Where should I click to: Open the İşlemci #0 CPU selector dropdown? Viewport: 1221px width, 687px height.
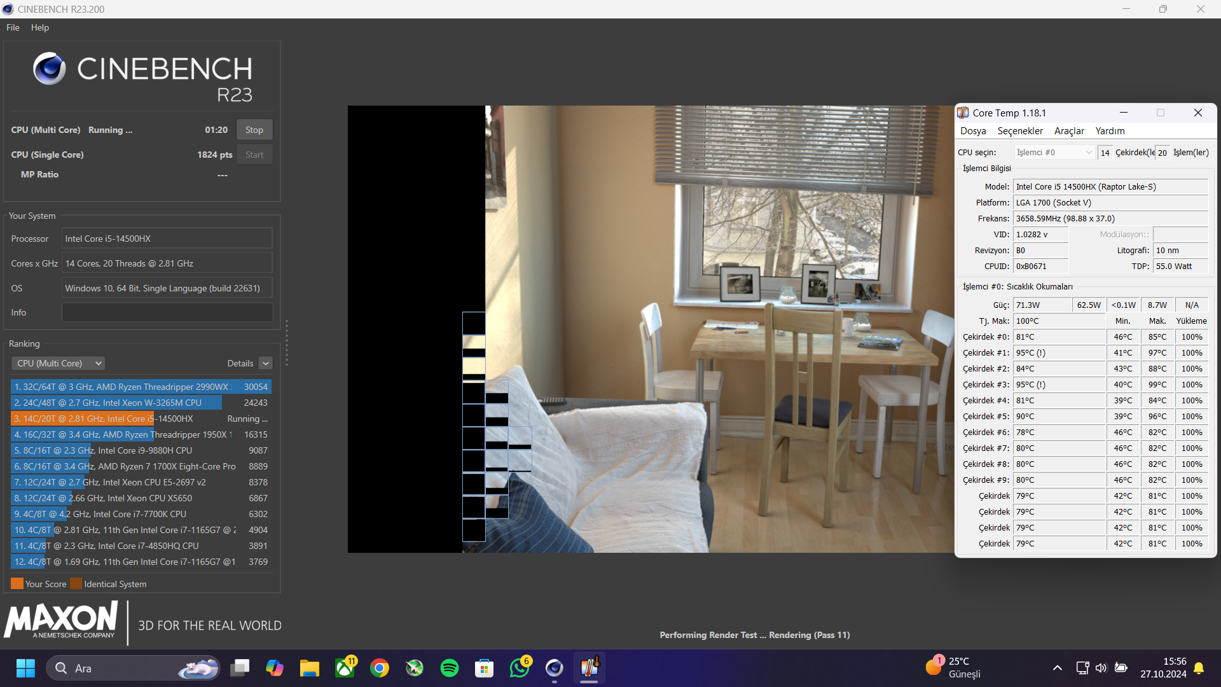coord(1053,153)
